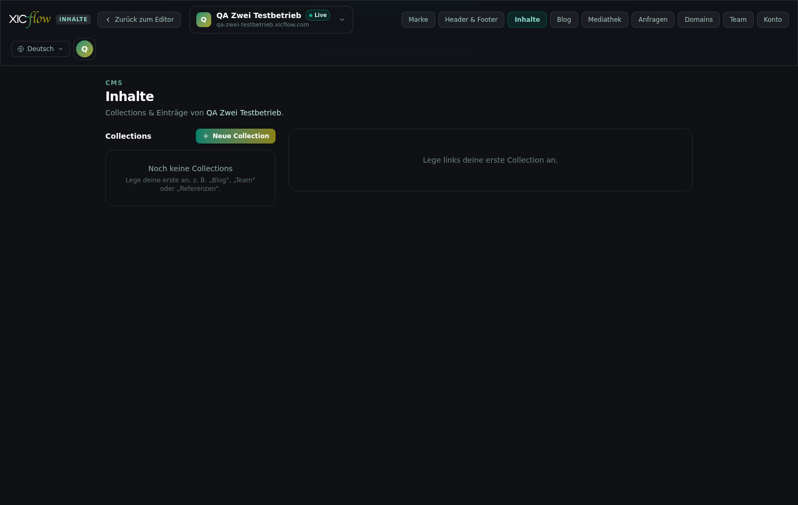Click the Live status badge
Viewport: 798px width, 505px height.
point(318,15)
